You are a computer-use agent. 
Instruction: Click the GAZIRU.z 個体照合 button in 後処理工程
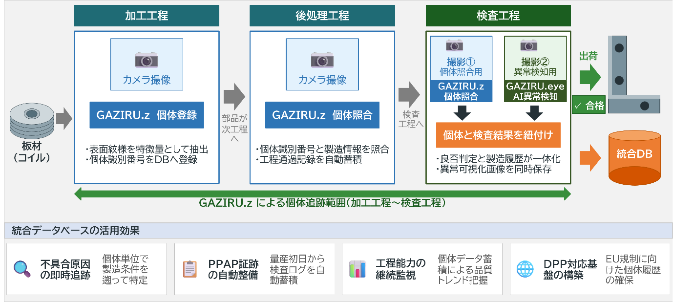(x=322, y=115)
